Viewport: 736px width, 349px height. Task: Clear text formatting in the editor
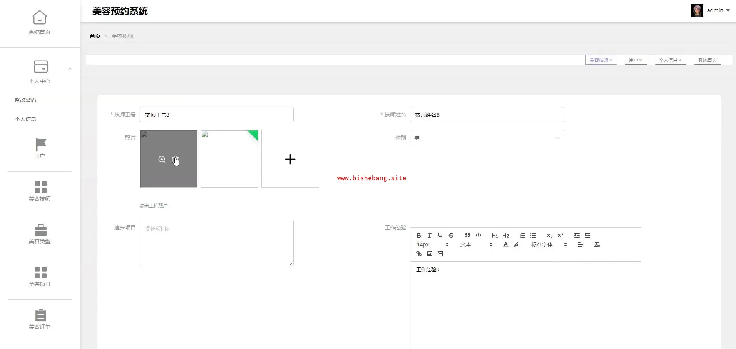click(597, 244)
